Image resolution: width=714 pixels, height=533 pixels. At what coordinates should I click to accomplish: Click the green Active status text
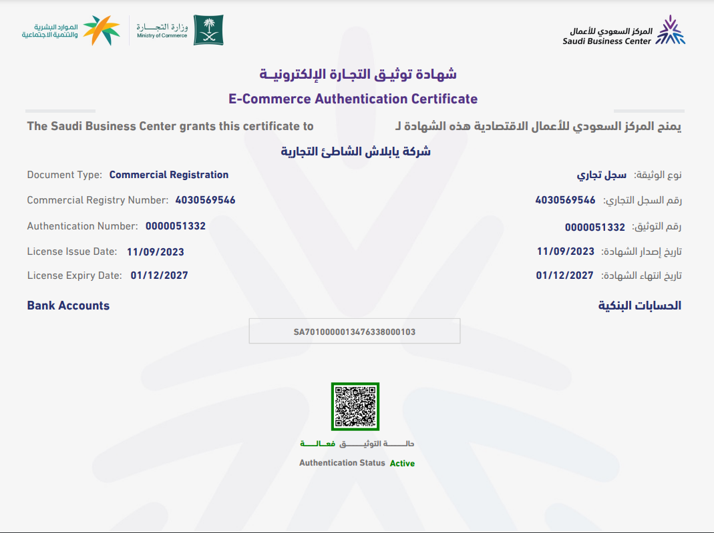(x=402, y=463)
